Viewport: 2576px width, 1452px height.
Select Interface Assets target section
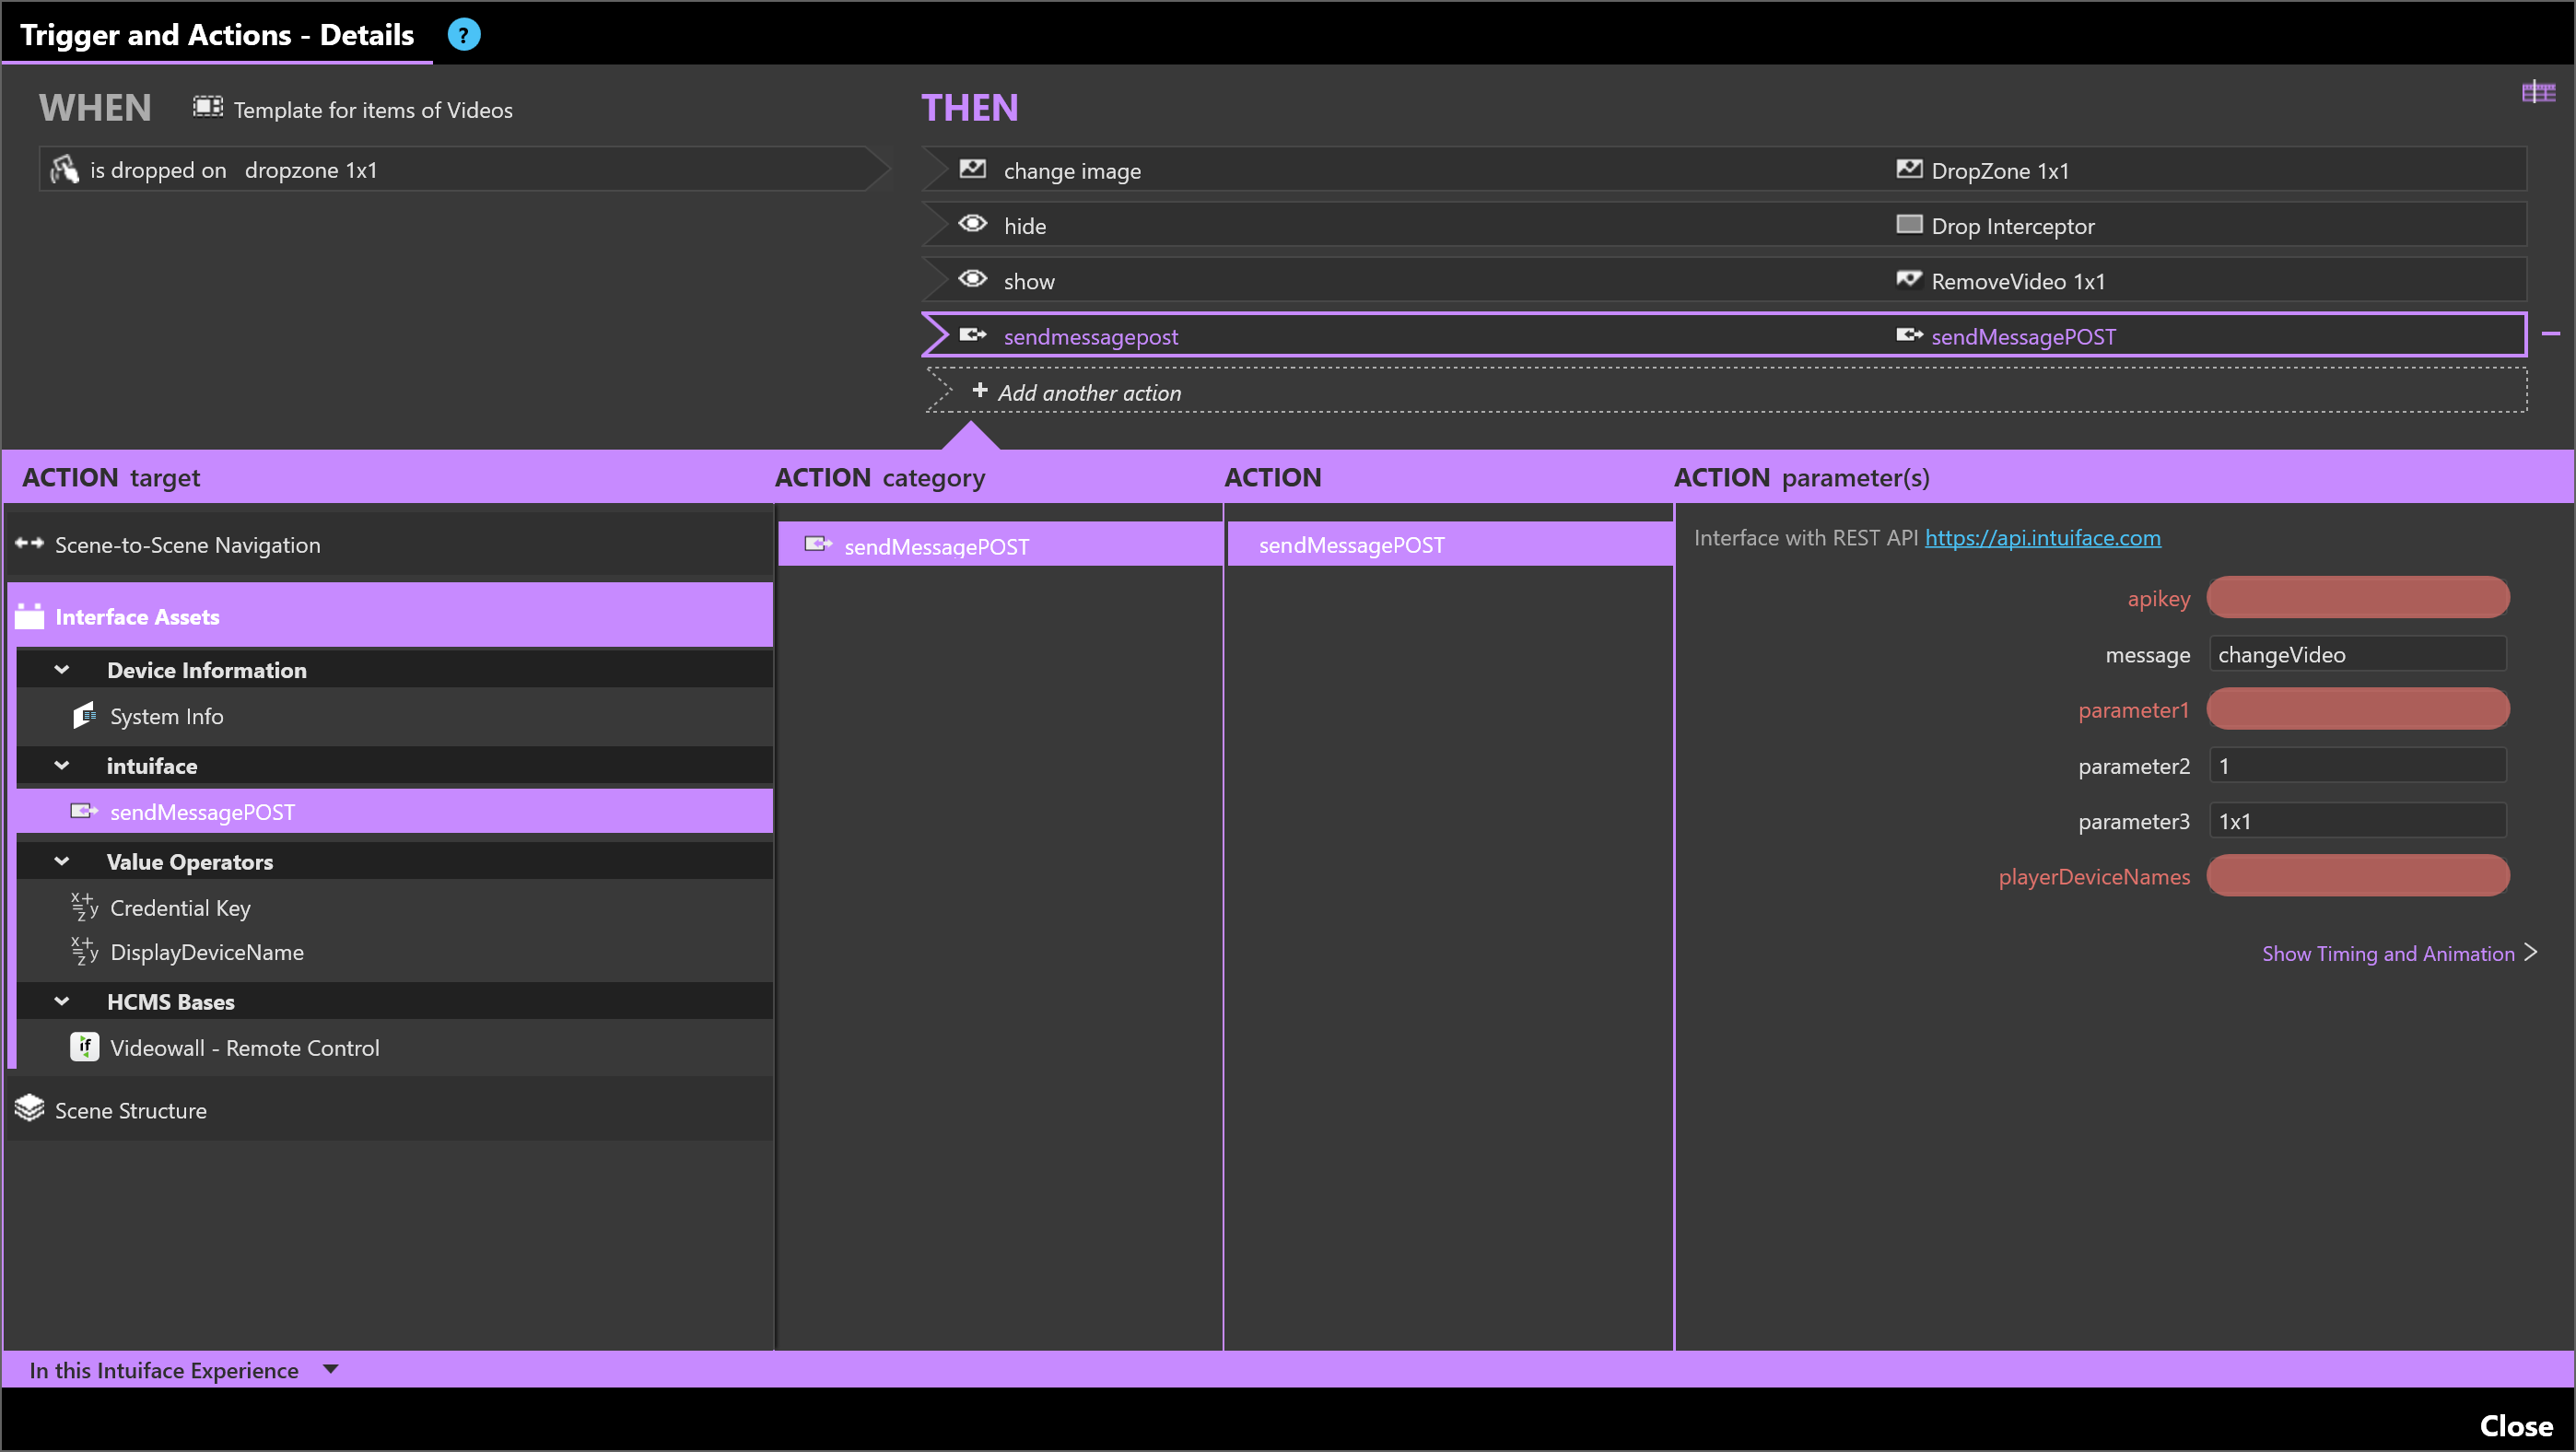point(390,616)
